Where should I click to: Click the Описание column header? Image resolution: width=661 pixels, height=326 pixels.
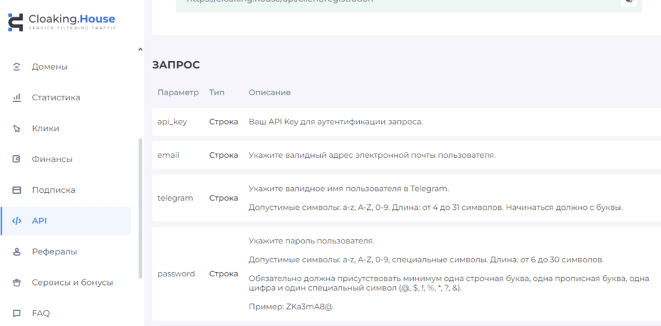269,92
